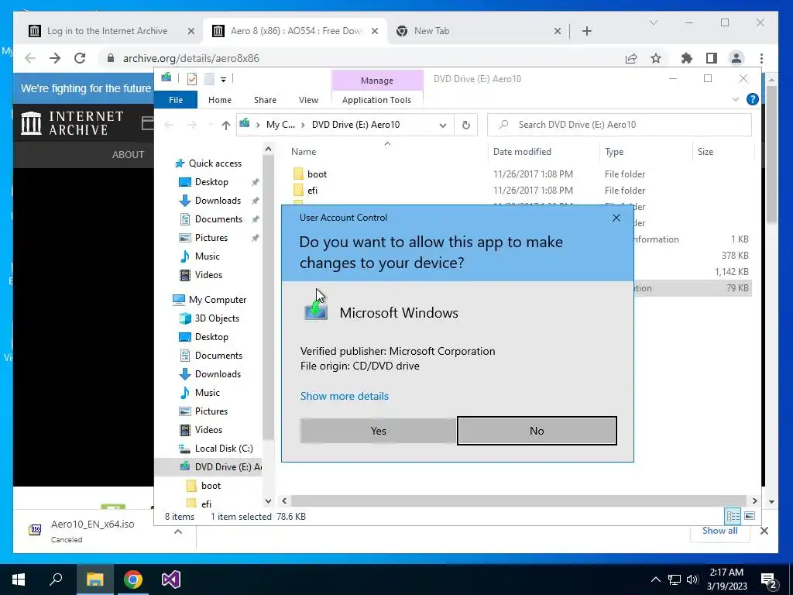Open Windows Start menu

click(x=19, y=580)
